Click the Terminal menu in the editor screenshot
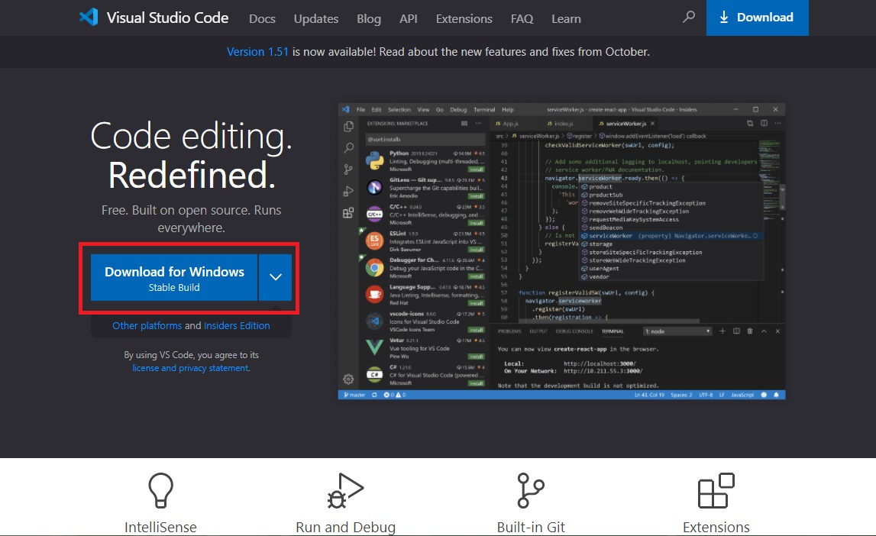 coord(484,109)
